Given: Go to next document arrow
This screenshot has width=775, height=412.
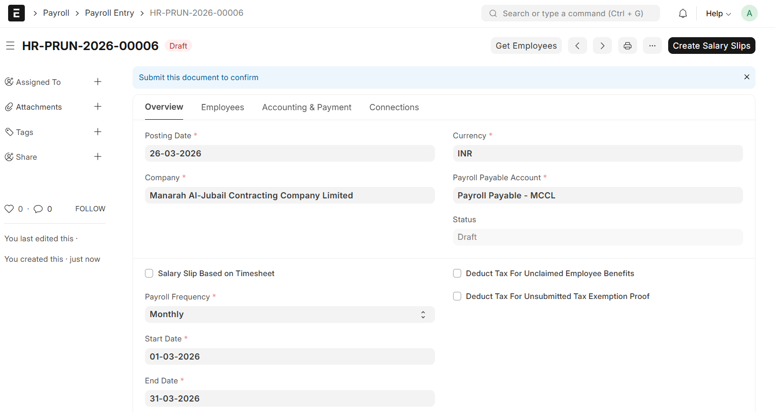Looking at the screenshot, I should [x=602, y=46].
